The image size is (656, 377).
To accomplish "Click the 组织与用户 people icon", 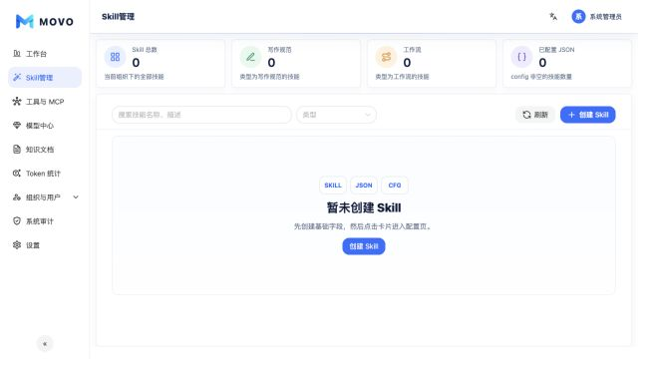I will coord(17,197).
